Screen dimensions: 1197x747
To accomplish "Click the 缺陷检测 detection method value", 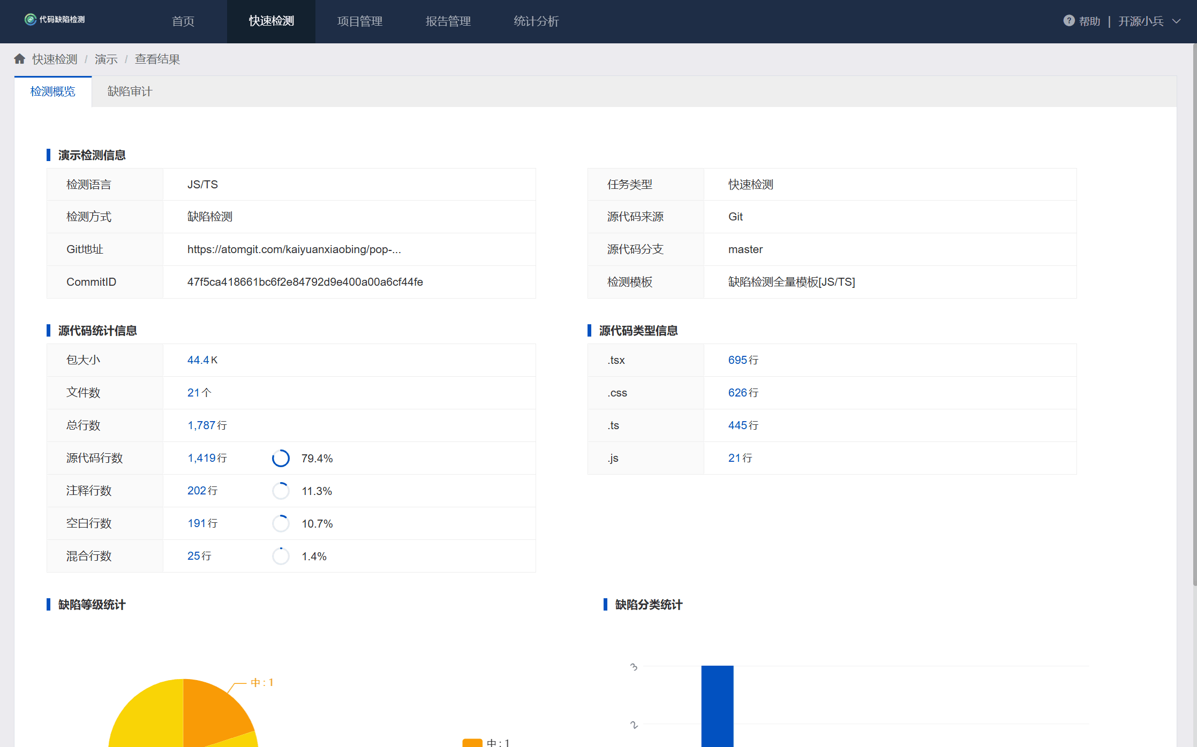I will click(x=210, y=217).
